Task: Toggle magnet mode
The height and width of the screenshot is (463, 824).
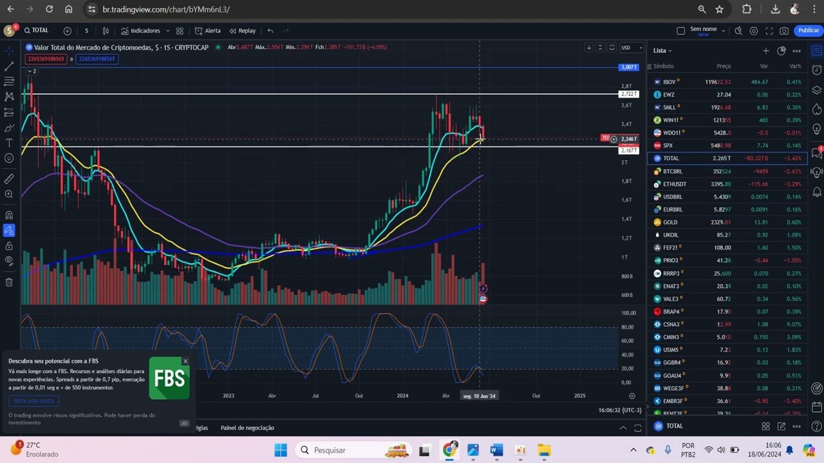Action: point(9,215)
